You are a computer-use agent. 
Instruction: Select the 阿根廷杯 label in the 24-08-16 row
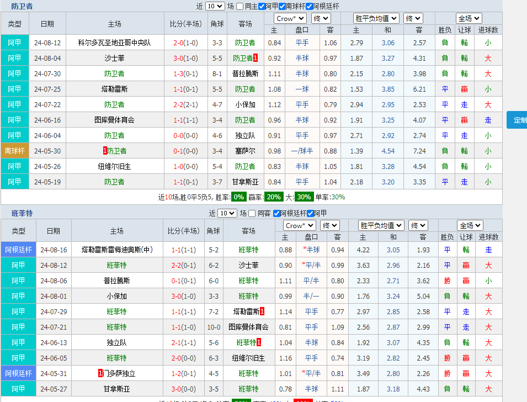(18, 250)
